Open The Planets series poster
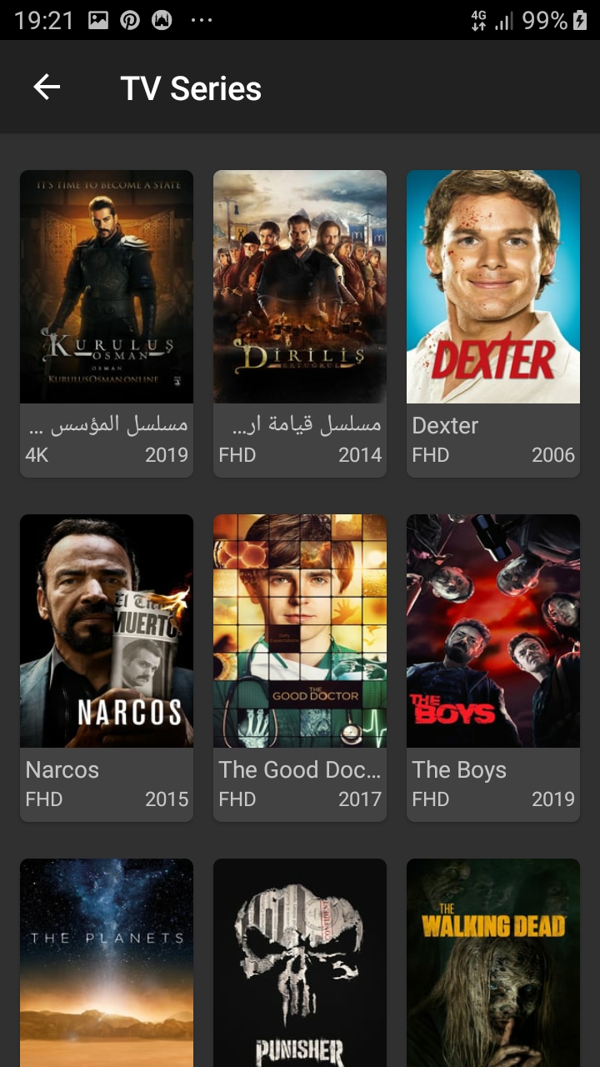 pyautogui.click(x=107, y=963)
